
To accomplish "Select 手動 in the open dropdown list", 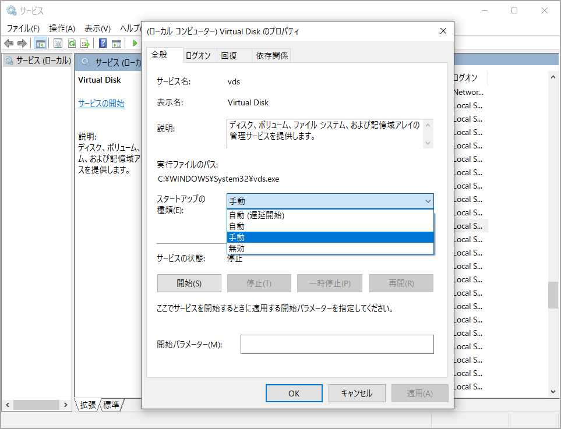I will click(x=330, y=237).
